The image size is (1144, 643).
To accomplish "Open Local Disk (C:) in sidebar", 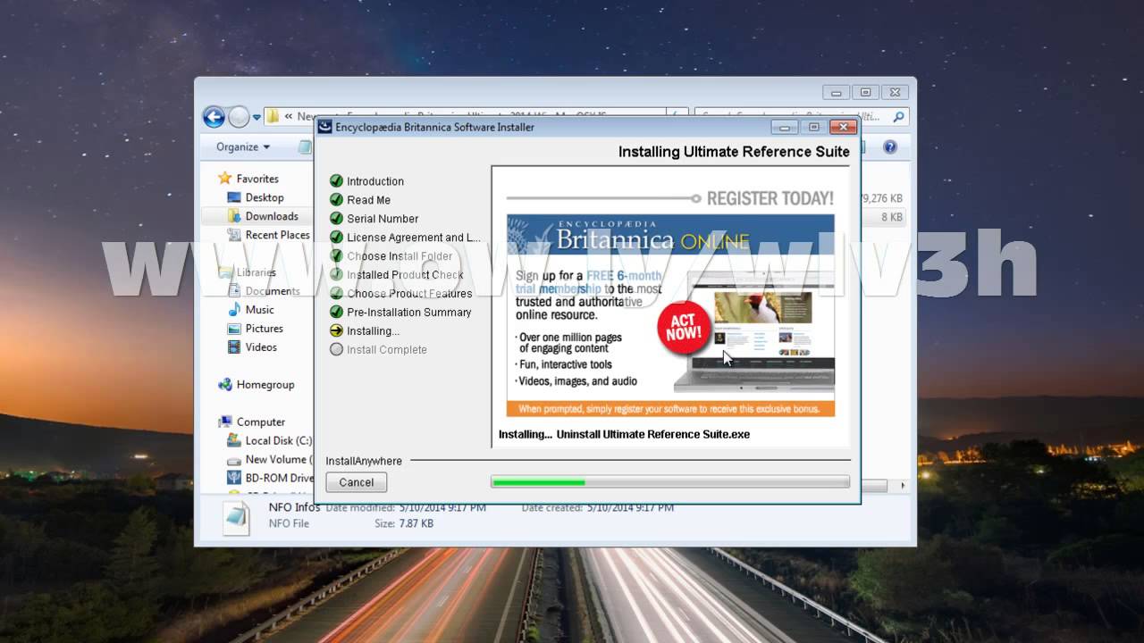I will pos(279,441).
